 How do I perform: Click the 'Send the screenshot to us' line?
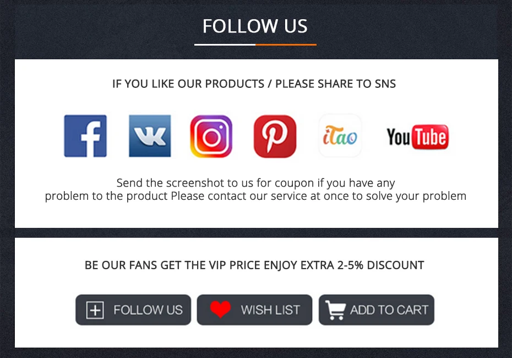[255, 183]
